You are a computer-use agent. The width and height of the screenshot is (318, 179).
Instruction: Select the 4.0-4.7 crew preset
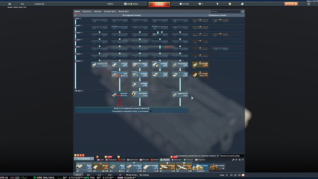79,175
